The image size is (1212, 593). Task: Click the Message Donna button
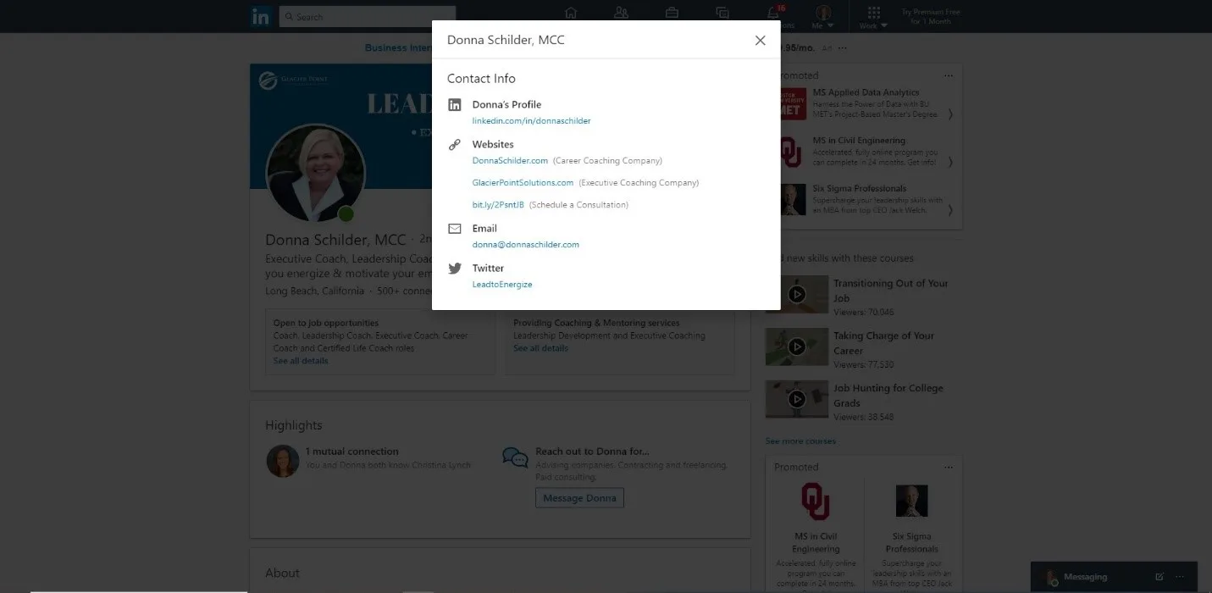pyautogui.click(x=579, y=498)
